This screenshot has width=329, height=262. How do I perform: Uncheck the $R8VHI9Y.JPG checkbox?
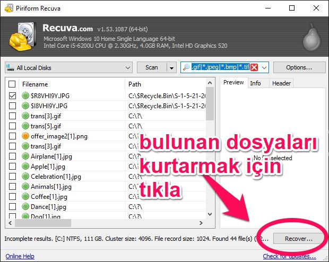coord(12,95)
